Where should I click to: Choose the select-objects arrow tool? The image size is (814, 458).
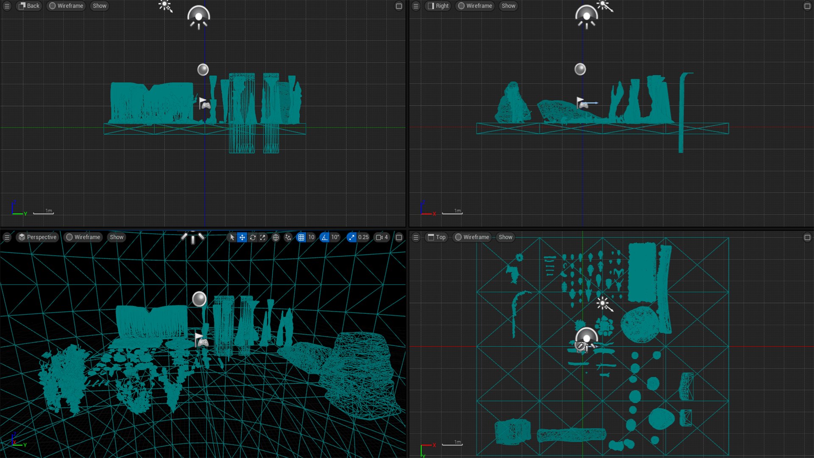(232, 237)
